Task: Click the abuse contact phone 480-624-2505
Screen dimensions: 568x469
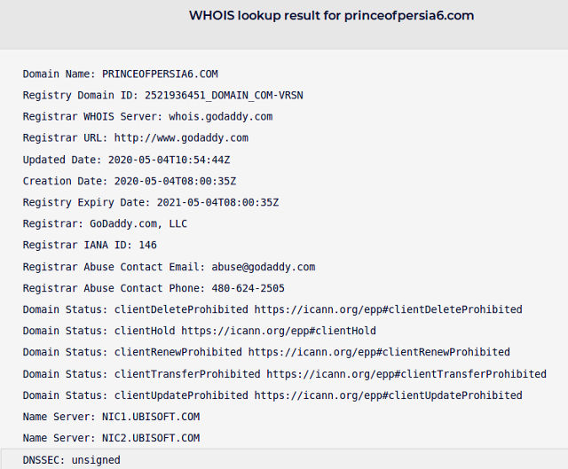Action: (x=248, y=288)
